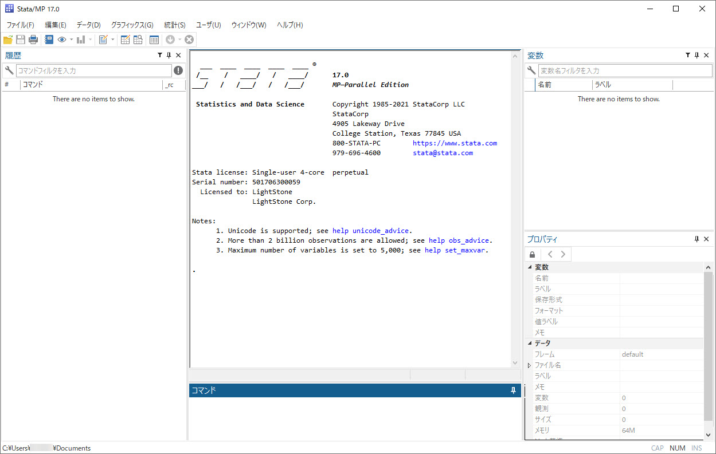716x454 pixels.
Task: Close the Variables (変数) panel
Action: (706, 56)
